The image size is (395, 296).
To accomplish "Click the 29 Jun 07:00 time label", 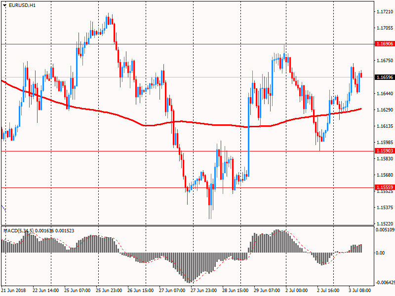I will pyautogui.click(x=267, y=291).
